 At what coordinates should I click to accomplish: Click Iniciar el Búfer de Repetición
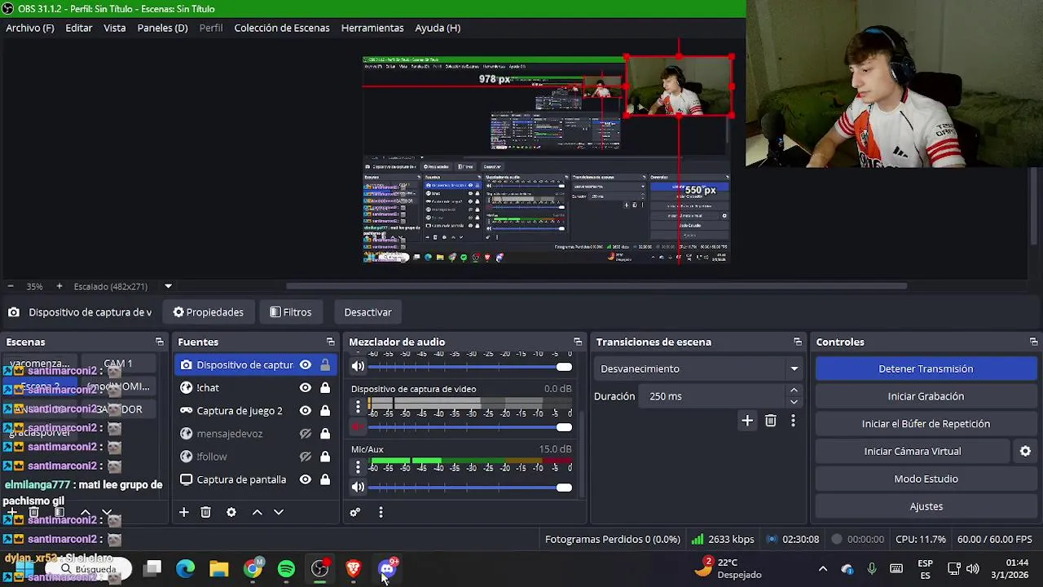coord(926,424)
